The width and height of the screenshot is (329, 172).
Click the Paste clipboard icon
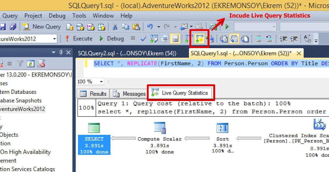click(136, 27)
